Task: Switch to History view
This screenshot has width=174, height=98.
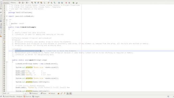Action: coord(13,2)
